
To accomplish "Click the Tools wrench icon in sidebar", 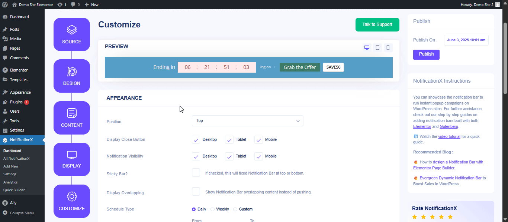I will click(5, 121).
